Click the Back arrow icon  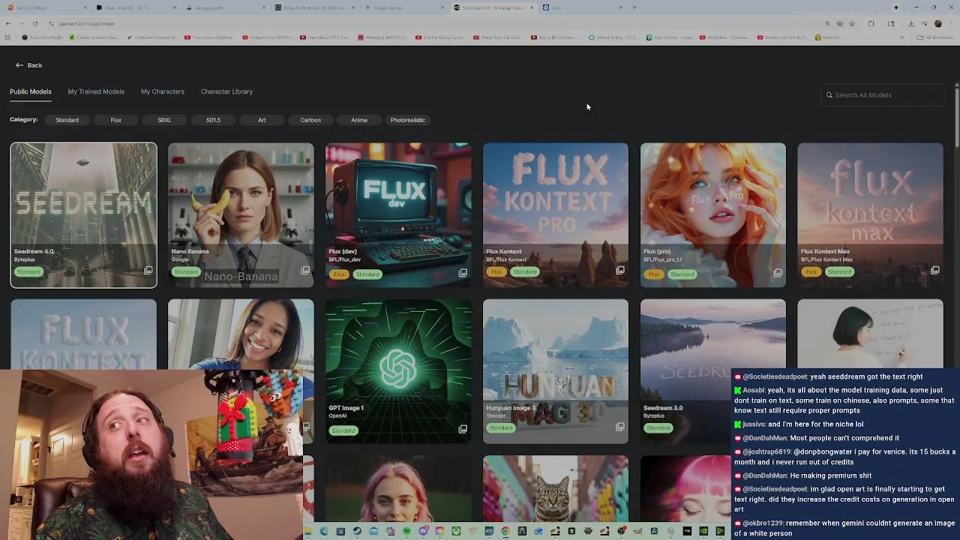19,65
